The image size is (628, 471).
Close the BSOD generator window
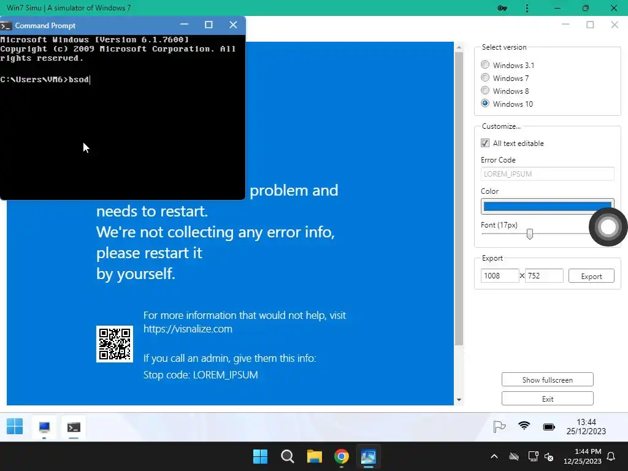tap(615, 25)
